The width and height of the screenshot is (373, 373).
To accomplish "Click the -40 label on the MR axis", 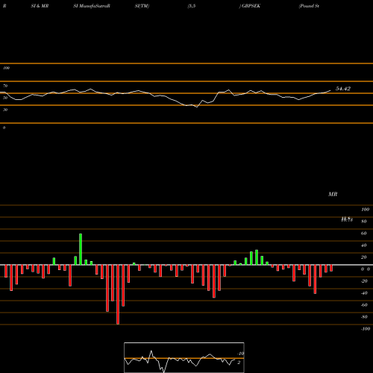I will point(364,293).
